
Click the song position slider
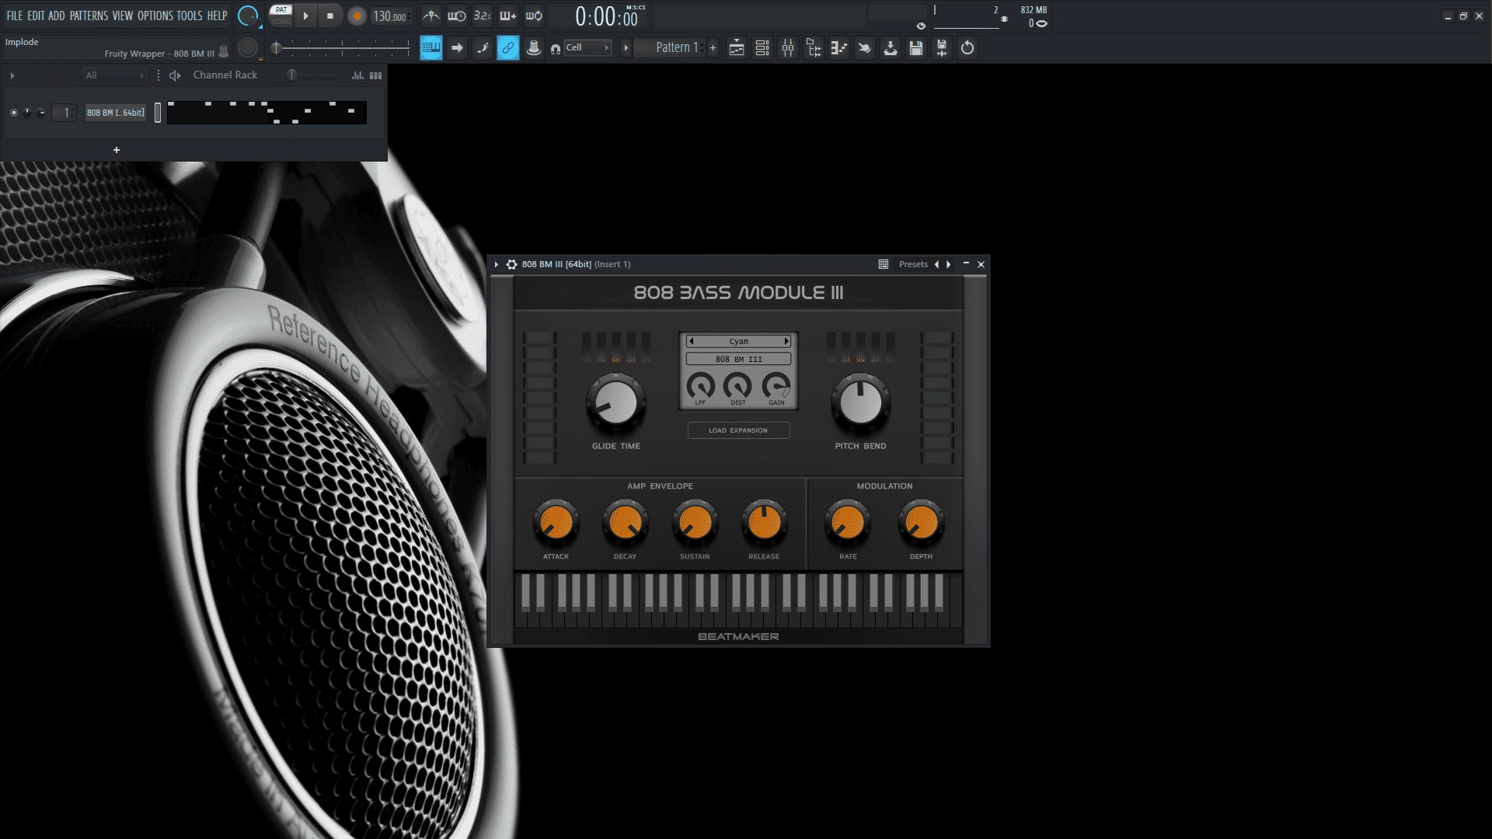pyautogui.click(x=342, y=48)
